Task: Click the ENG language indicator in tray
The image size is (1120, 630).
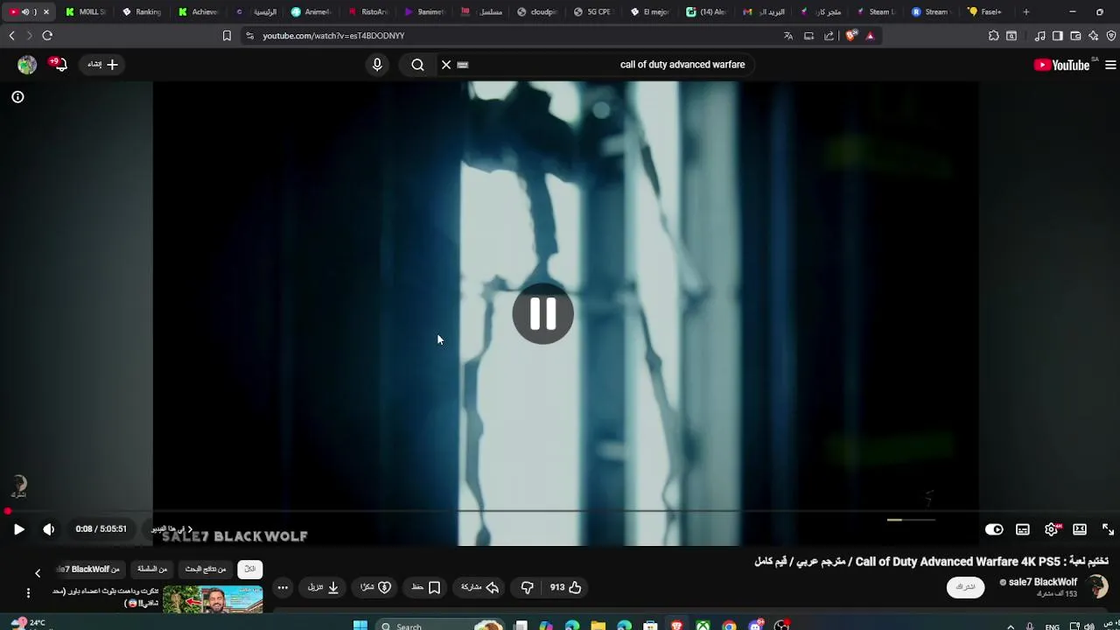Action: [x=1053, y=626]
